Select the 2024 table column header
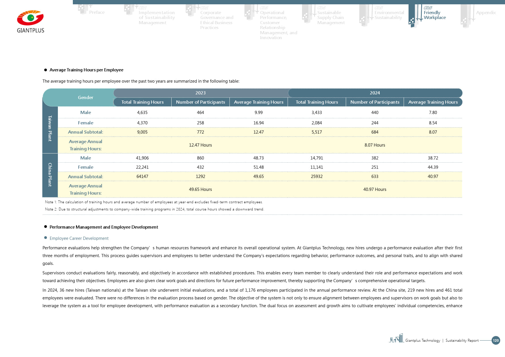The height and width of the screenshot is (357, 505). pos(375,93)
